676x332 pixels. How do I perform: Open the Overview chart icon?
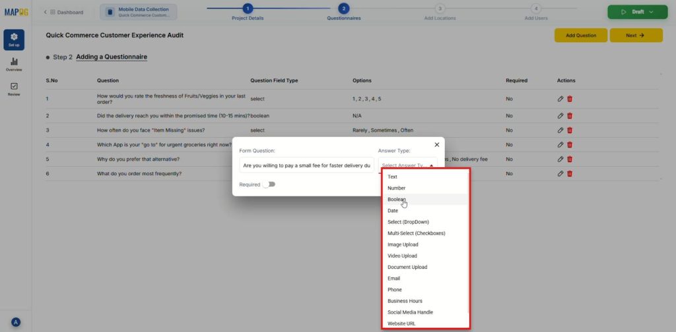[x=14, y=64]
